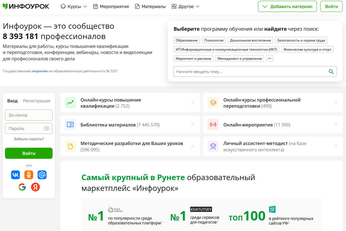The height and width of the screenshot is (231, 346).
Task: Sign in with the VK icon
Action: click(x=16, y=175)
